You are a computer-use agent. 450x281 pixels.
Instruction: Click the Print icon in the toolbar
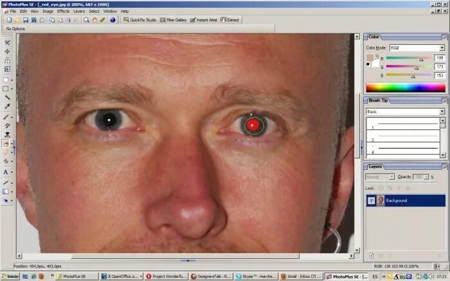[x=42, y=20]
